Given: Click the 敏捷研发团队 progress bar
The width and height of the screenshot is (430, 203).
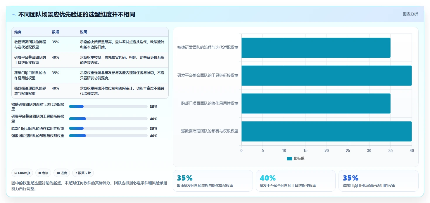Looking at the screenshot, I should pos(108,106).
